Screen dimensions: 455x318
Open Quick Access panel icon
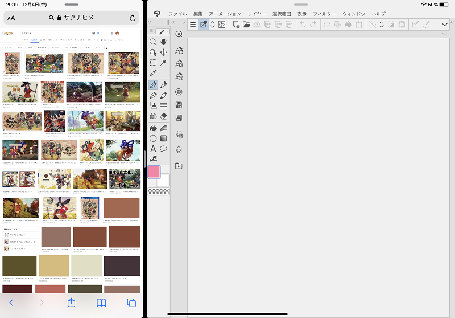[x=179, y=34]
